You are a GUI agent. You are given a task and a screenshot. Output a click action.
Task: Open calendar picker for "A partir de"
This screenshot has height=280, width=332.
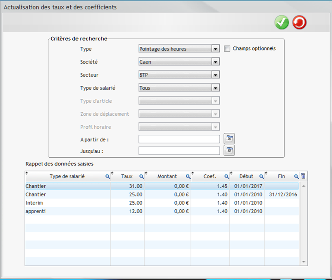(x=229, y=138)
